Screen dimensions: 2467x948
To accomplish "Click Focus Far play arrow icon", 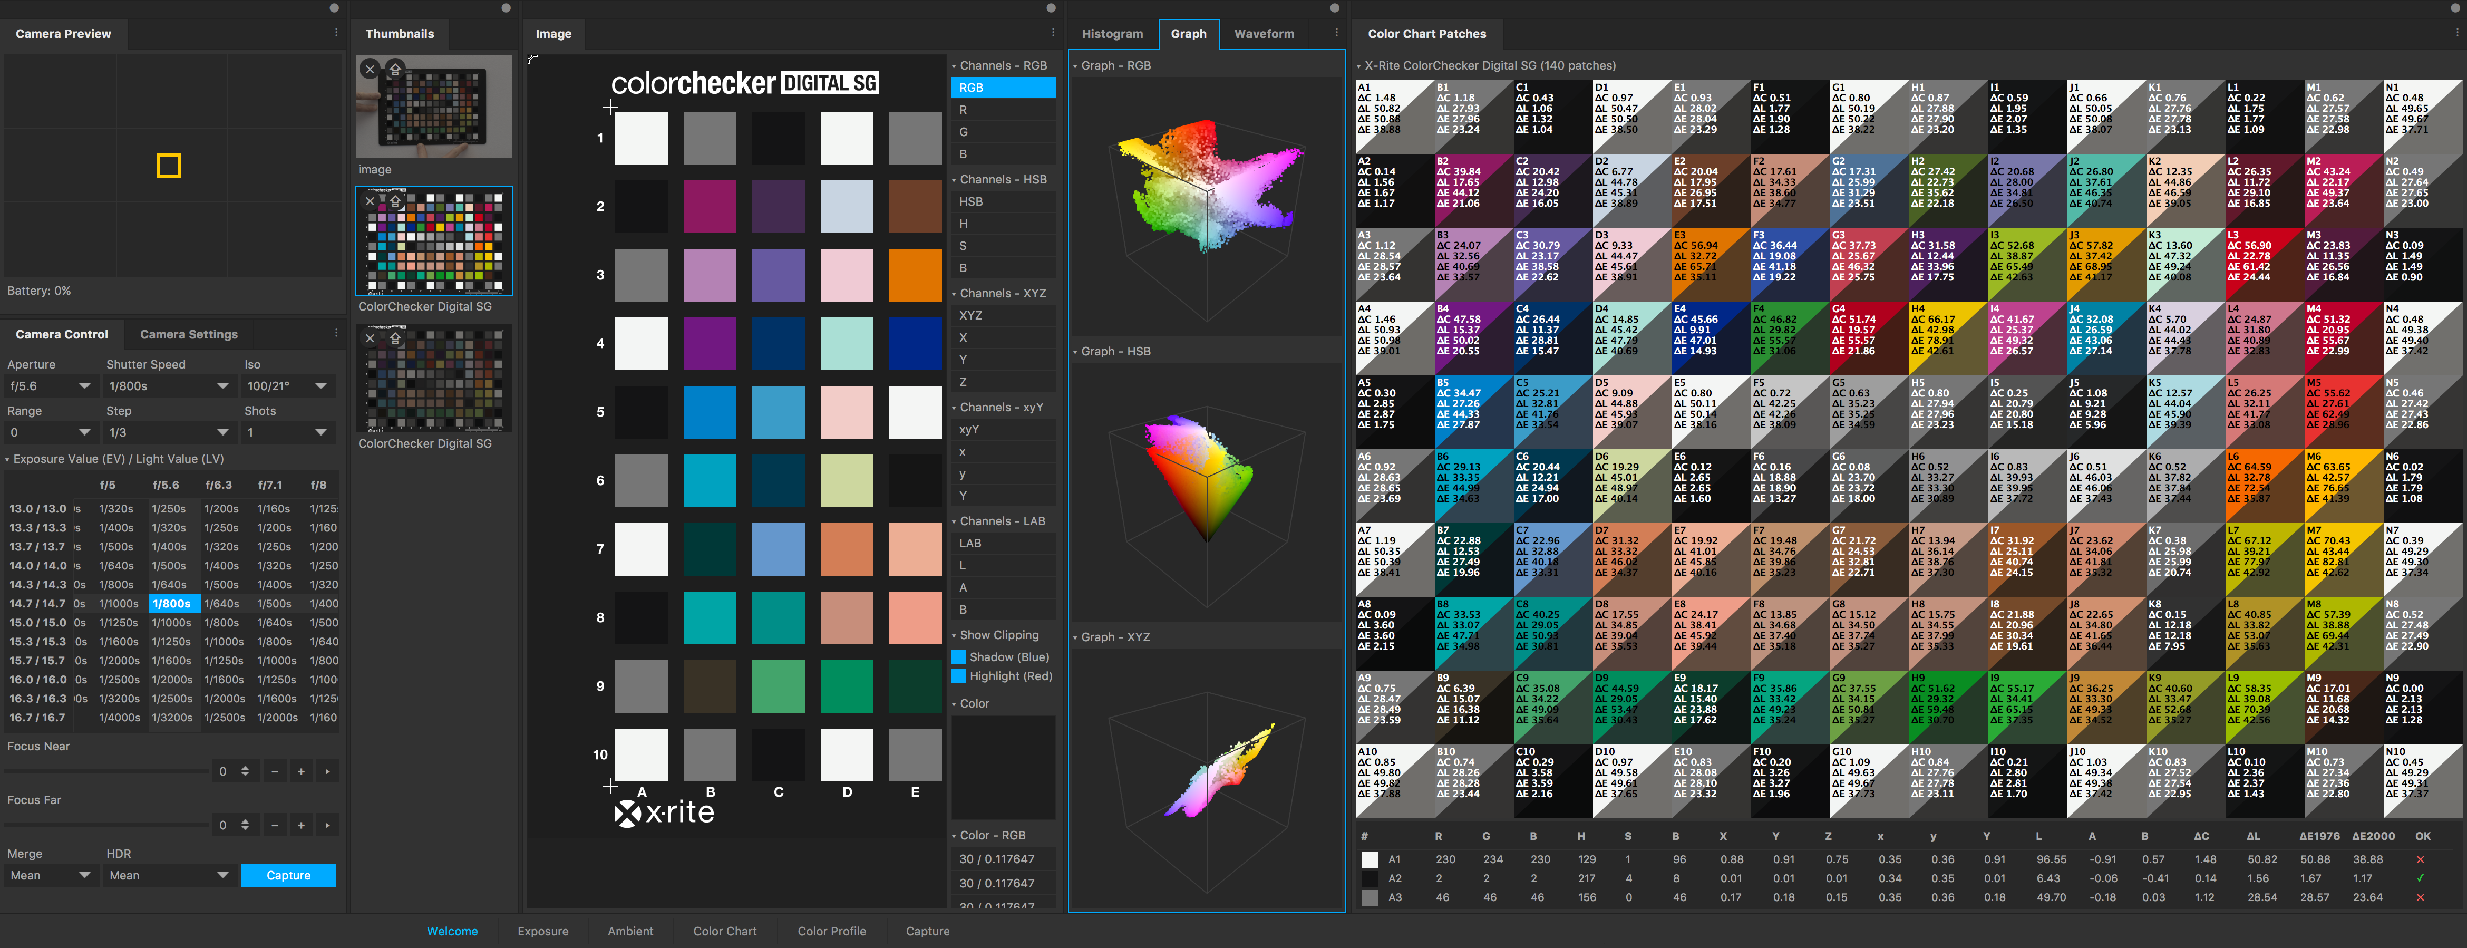I will 327,826.
